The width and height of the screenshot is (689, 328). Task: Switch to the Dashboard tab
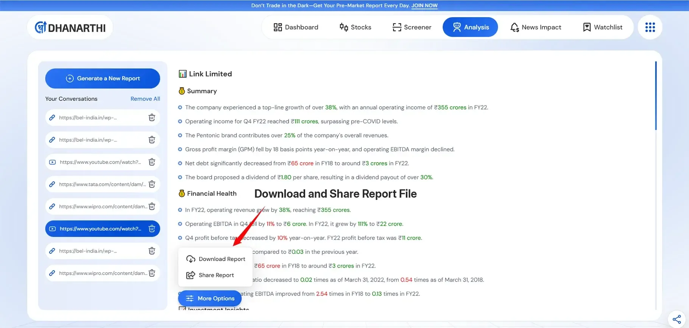(x=296, y=27)
